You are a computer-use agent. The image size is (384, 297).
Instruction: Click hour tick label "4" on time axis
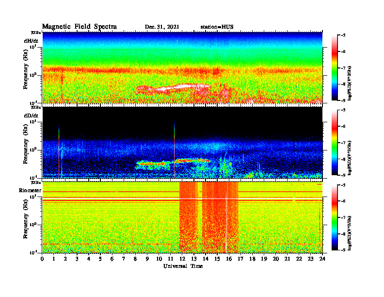tap(89, 259)
